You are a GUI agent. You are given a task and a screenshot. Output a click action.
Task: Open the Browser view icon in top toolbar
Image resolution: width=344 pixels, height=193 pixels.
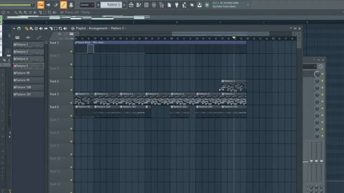click(161, 5)
